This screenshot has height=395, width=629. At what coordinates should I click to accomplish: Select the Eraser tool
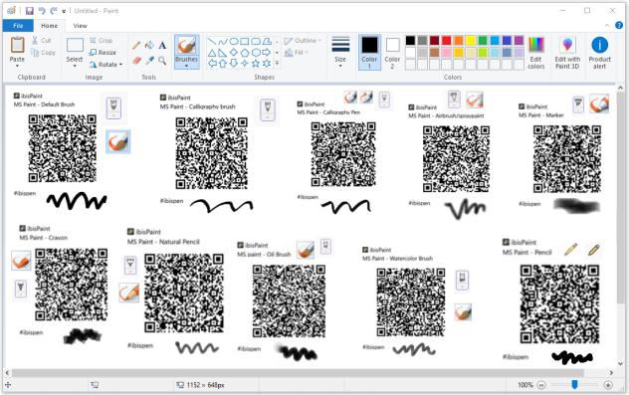[x=136, y=61]
